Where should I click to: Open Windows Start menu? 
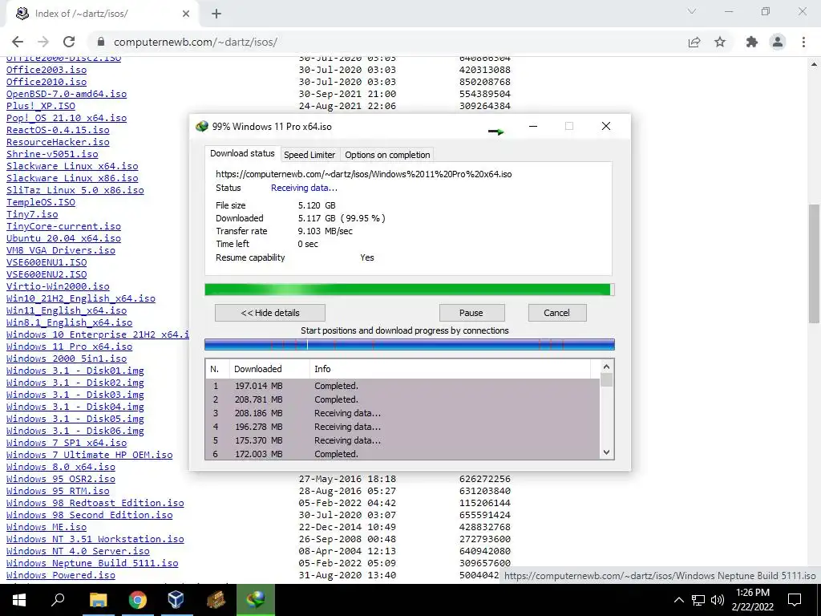(x=19, y=600)
